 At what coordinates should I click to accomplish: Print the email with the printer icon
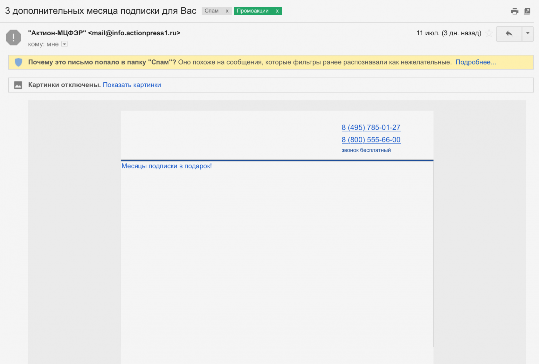515,12
